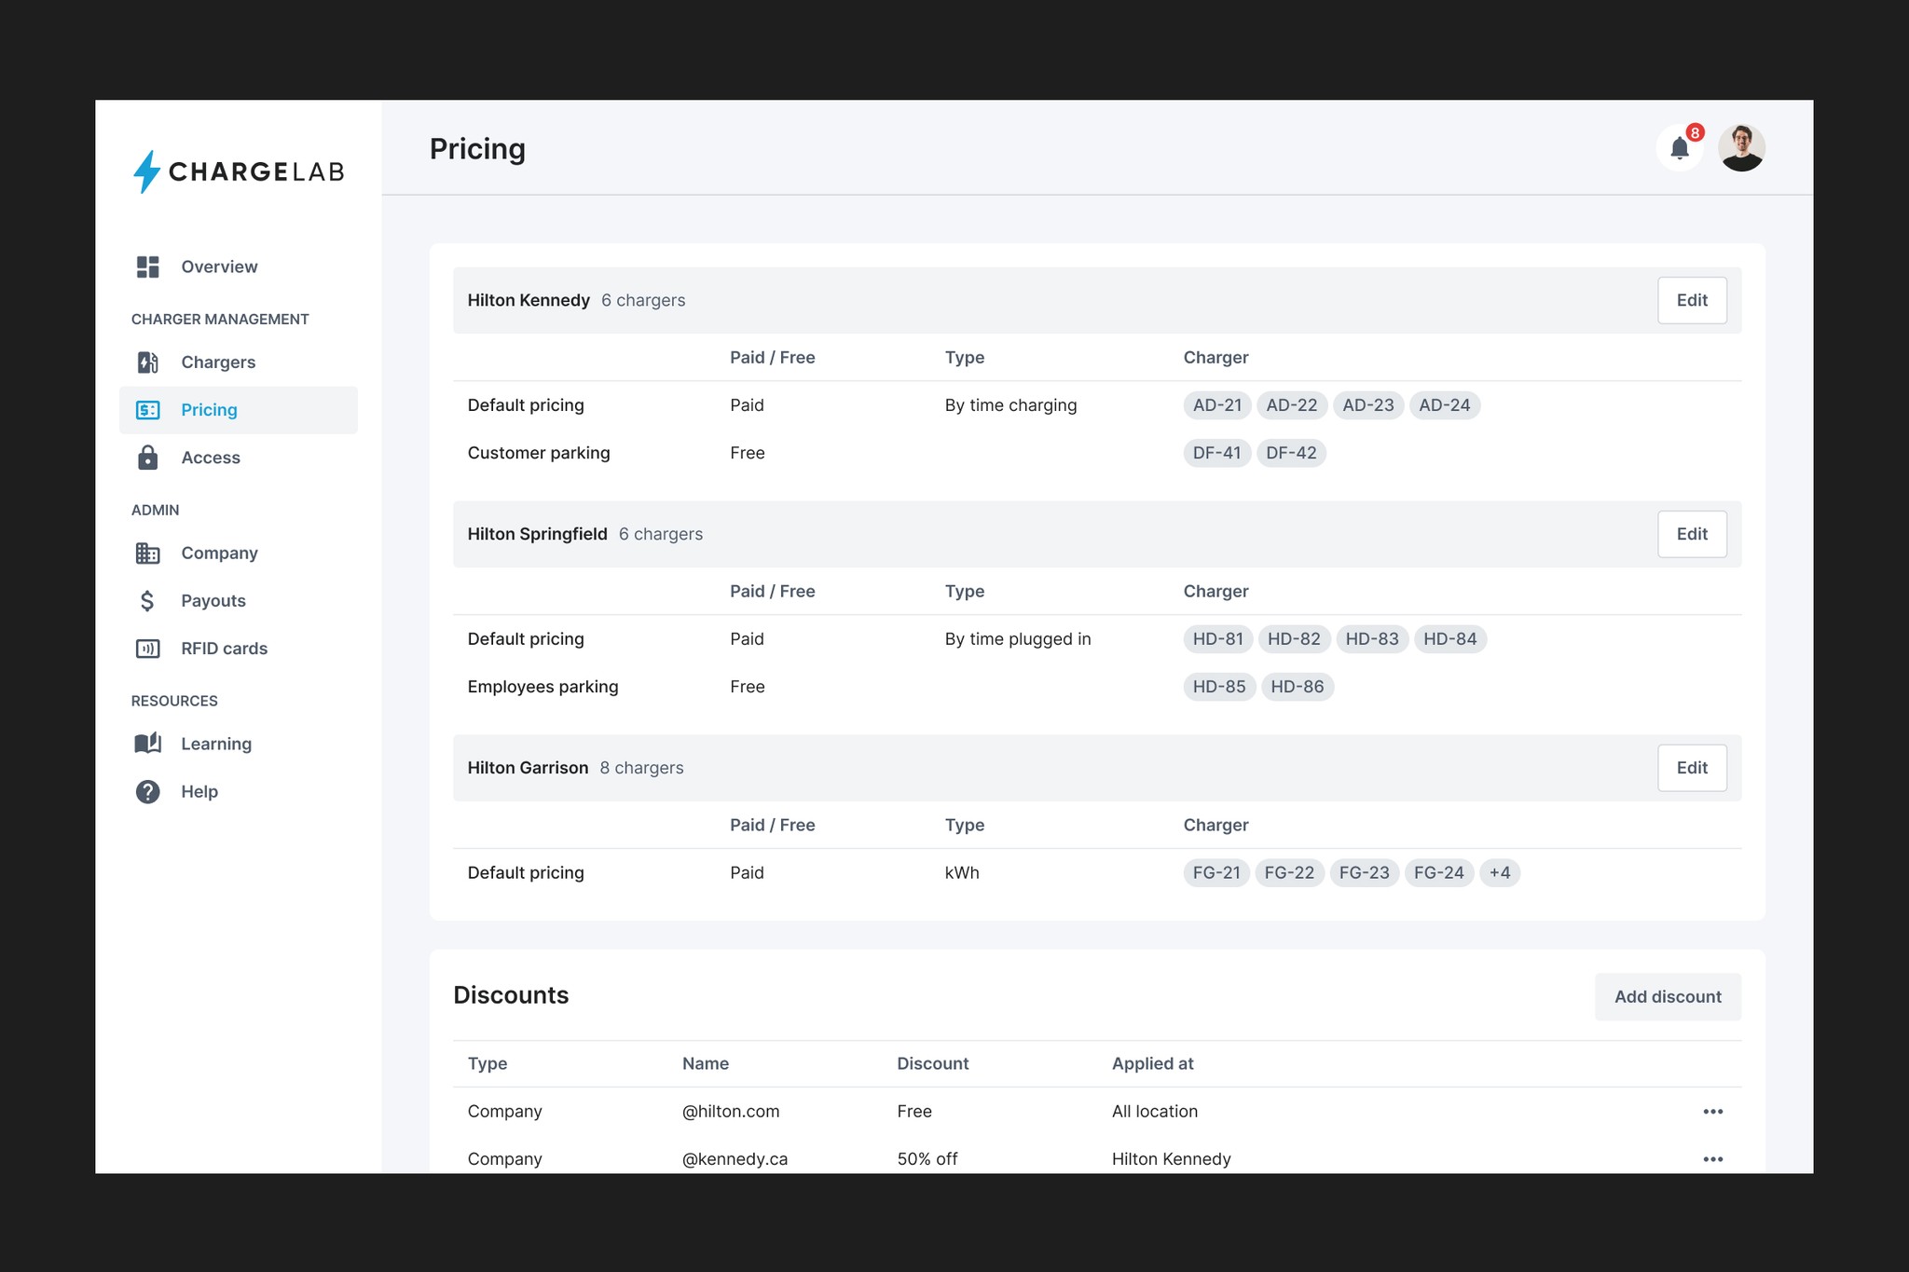This screenshot has width=1909, height=1272.
Task: Select the AD-21 charger chip
Action: click(x=1216, y=405)
